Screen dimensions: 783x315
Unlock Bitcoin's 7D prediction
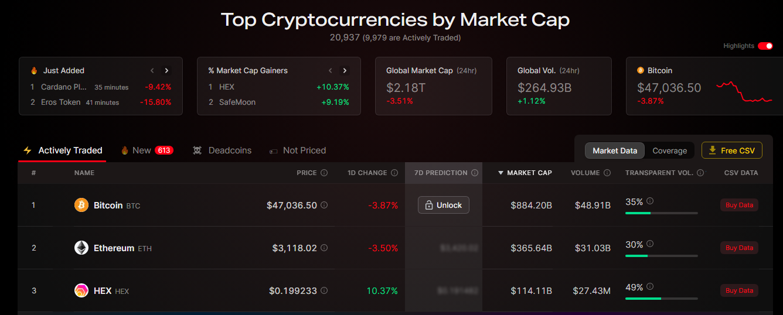click(444, 205)
